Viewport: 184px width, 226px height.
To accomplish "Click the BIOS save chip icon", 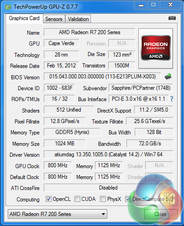I will coord(168,77).
